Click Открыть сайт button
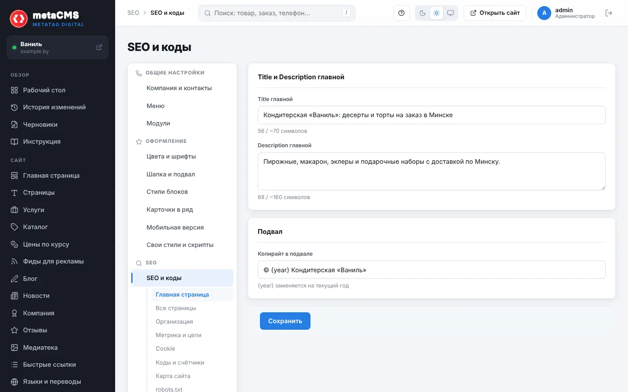Image resolution: width=628 pixels, height=392 pixels. pos(495,13)
